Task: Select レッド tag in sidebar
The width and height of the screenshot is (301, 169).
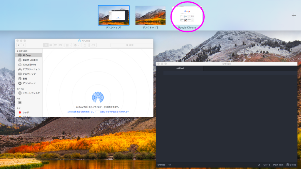Action: pyautogui.click(x=29, y=113)
